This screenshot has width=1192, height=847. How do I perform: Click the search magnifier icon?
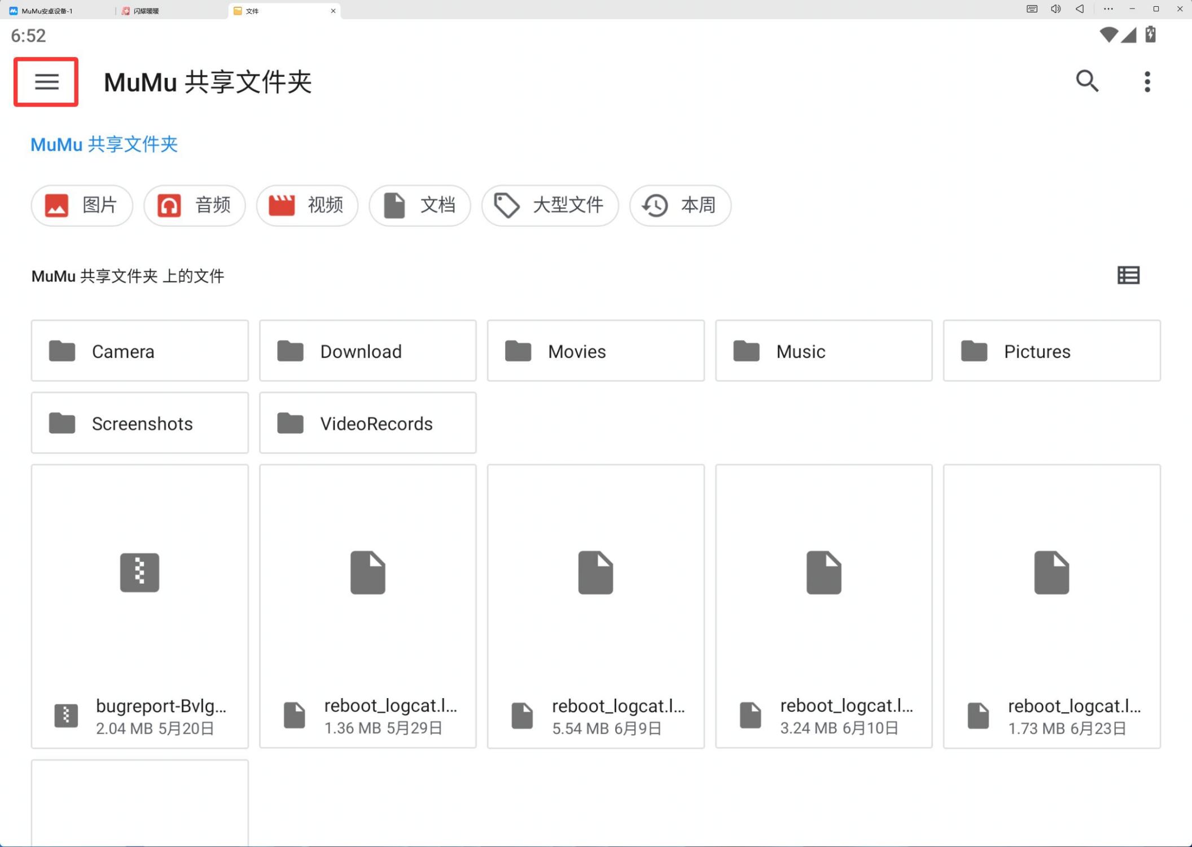click(1086, 81)
